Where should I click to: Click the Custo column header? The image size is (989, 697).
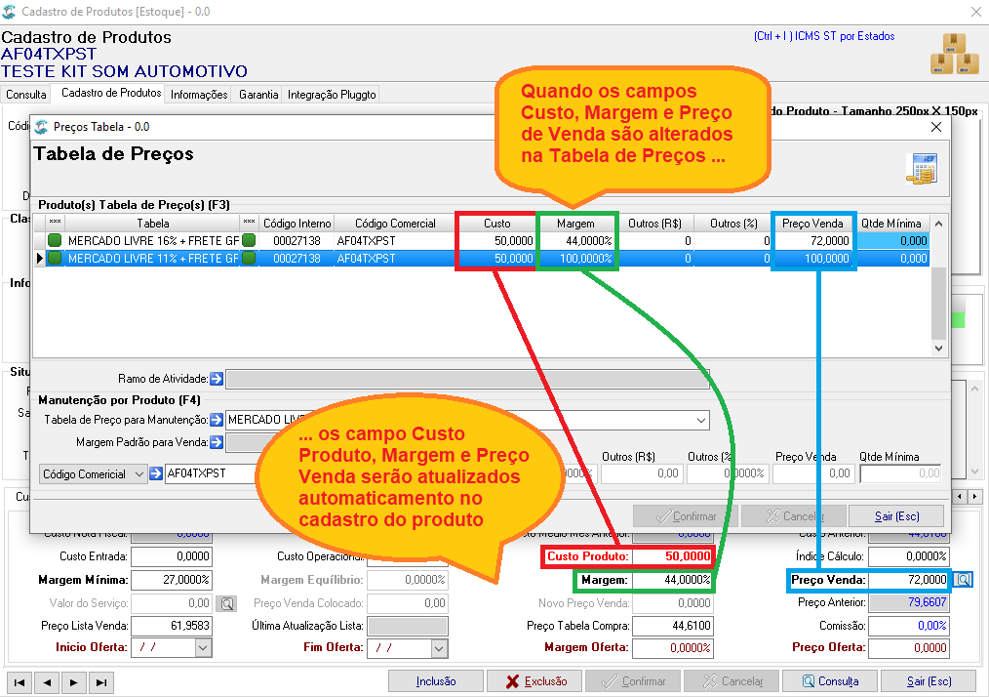[497, 224]
